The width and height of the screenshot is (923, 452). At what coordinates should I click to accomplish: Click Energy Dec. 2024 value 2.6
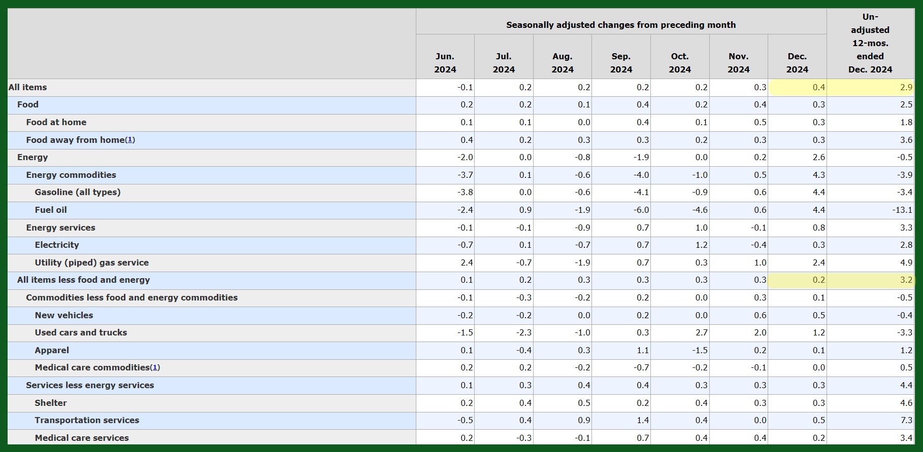pos(818,157)
